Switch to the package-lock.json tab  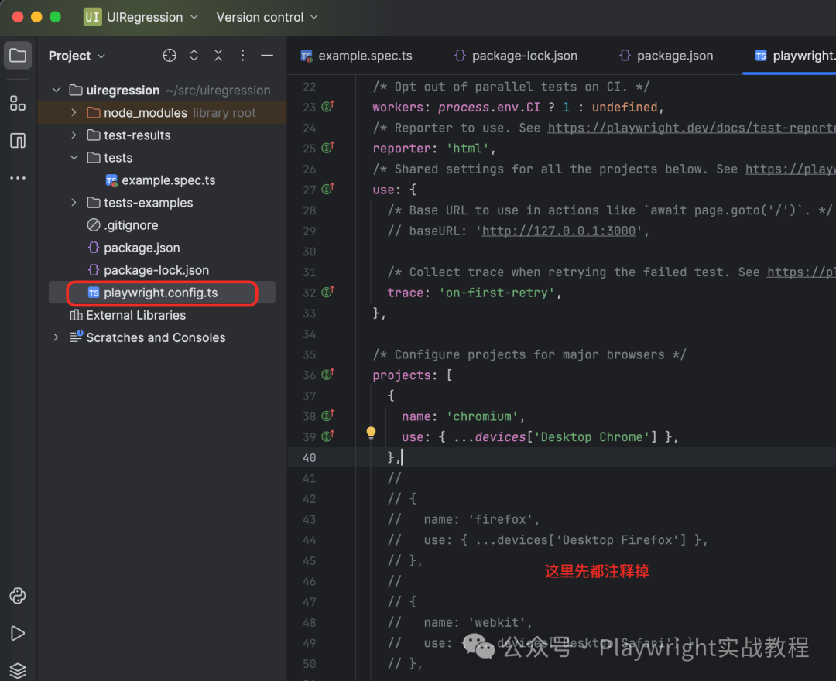(x=524, y=56)
